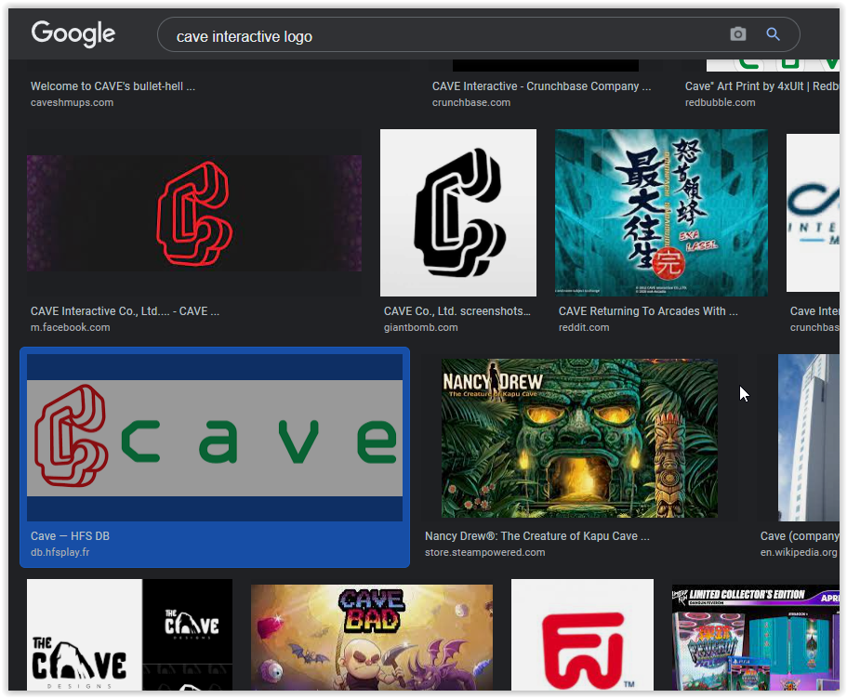The height and width of the screenshot is (698, 847).
Task: Click giantbomb.com source link
Action: (x=421, y=328)
